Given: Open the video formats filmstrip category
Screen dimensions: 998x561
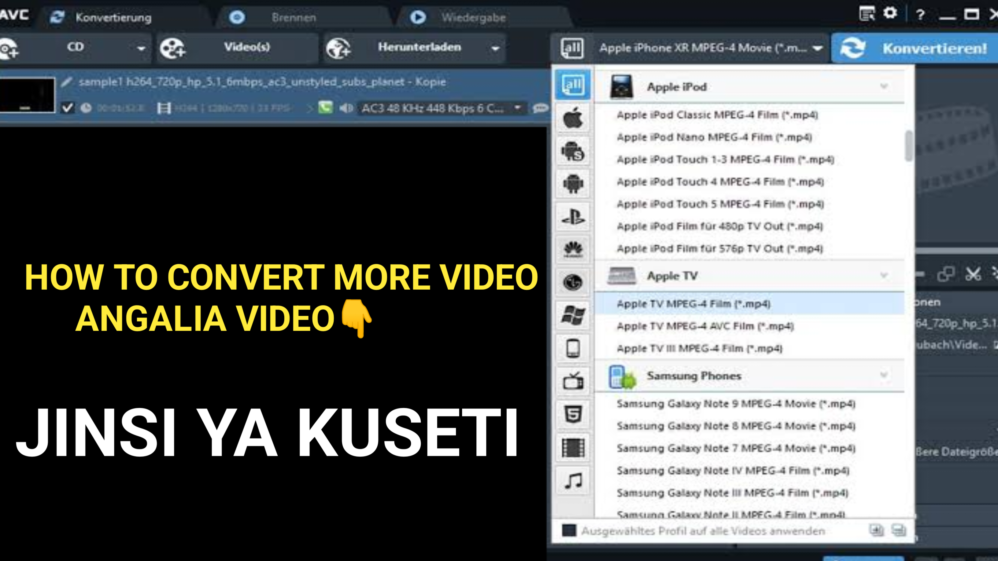Looking at the screenshot, I should point(573,448).
